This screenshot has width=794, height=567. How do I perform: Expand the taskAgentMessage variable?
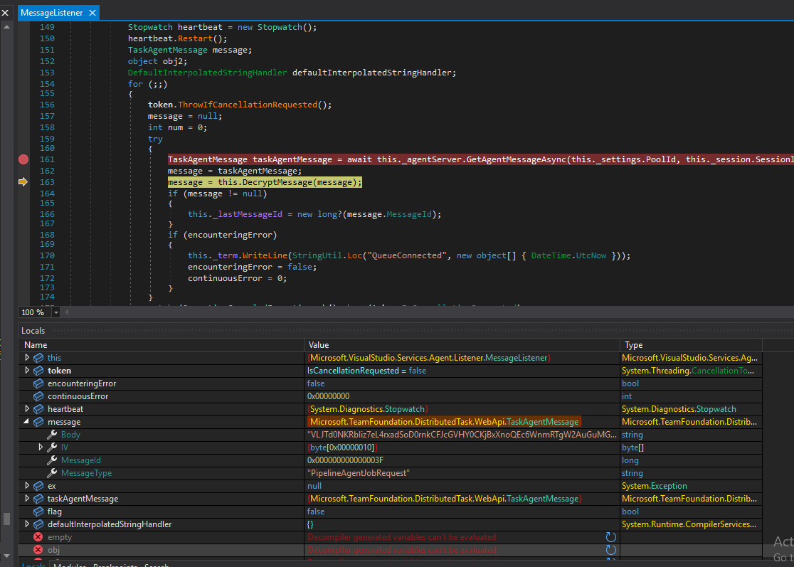pyautogui.click(x=28, y=499)
